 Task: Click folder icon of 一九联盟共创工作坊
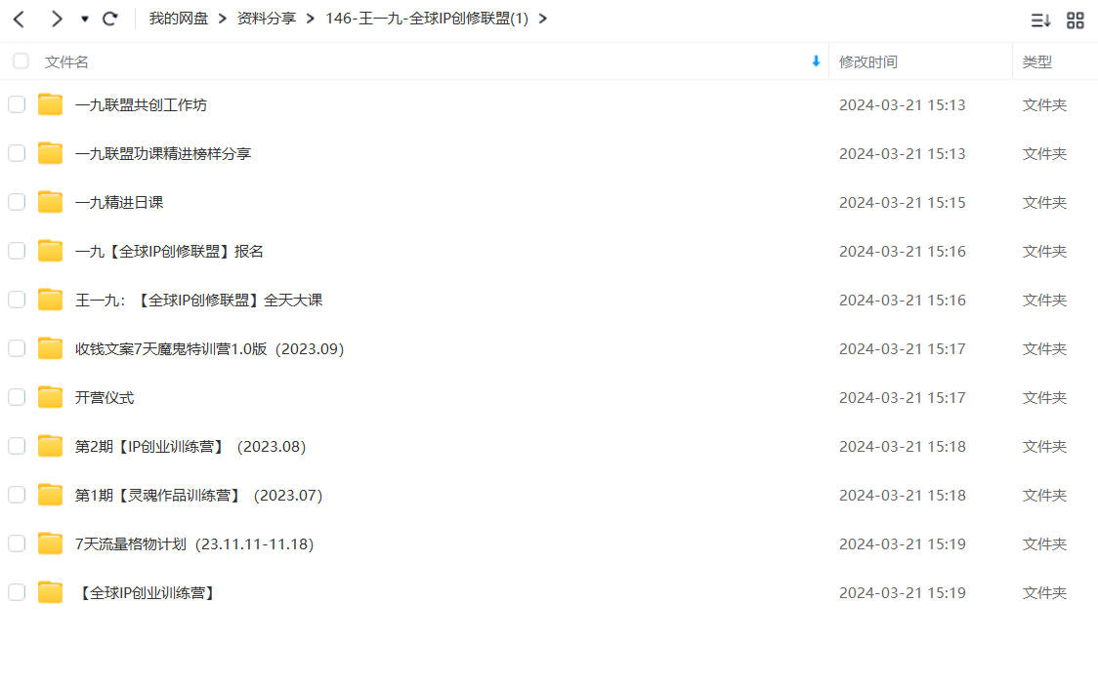(50, 104)
